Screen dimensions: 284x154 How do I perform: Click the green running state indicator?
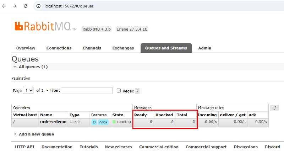pyautogui.click(x=114, y=122)
